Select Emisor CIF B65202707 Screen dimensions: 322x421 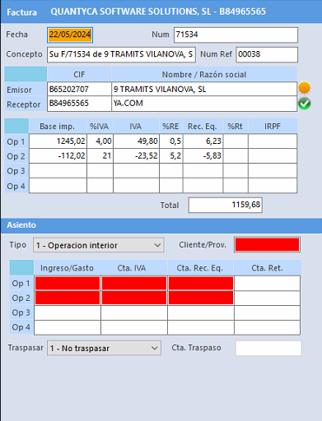(x=79, y=89)
